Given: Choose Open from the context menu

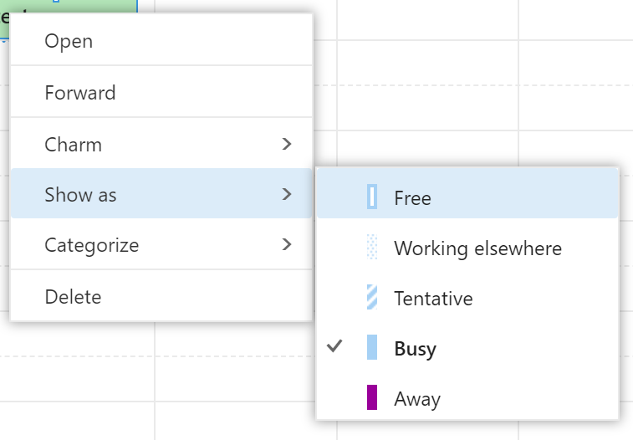Looking at the screenshot, I should coord(161,40).
